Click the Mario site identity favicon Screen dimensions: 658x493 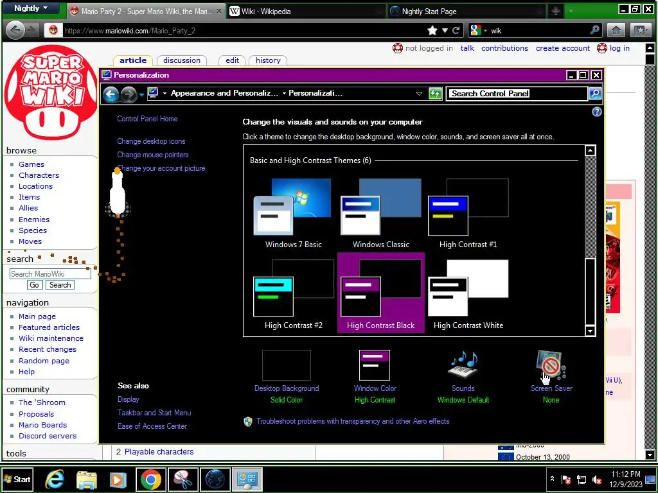point(53,30)
